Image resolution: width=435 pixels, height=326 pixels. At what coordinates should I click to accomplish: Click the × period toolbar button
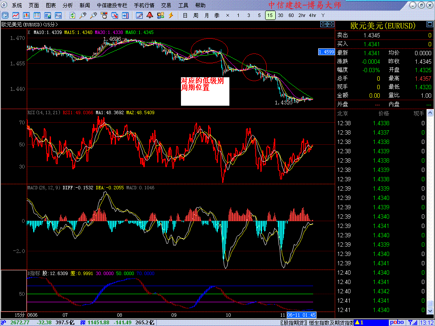[228, 15]
